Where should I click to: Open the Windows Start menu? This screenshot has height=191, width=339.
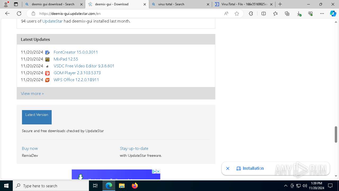click(6, 186)
